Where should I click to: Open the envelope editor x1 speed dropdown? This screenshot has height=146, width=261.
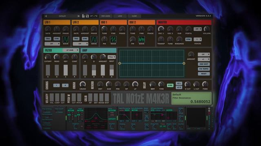(204, 59)
